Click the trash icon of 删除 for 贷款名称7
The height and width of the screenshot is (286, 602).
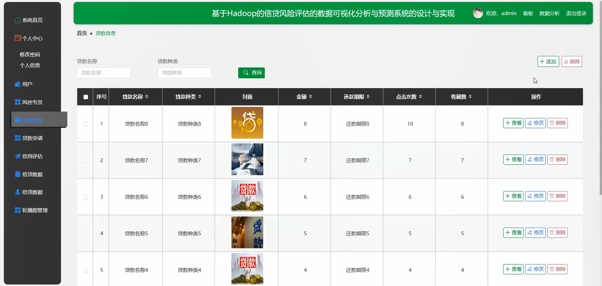pos(552,160)
